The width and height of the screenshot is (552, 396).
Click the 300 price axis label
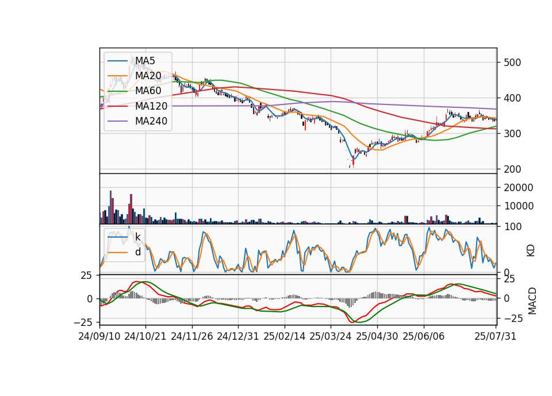coord(512,134)
